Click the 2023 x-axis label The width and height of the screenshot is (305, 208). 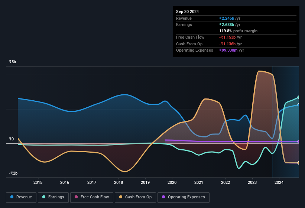252,182
